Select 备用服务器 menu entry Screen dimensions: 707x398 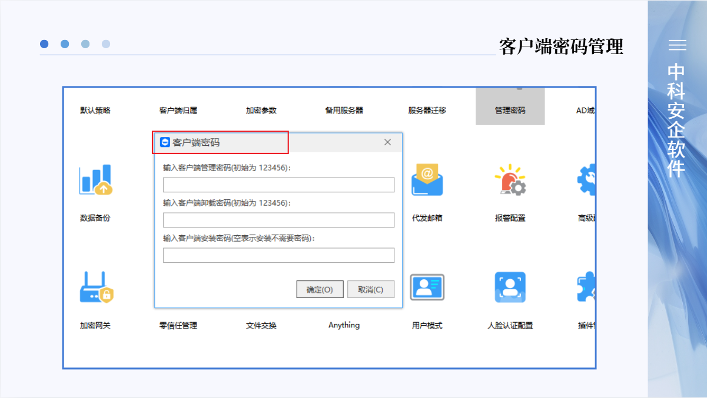click(x=344, y=110)
